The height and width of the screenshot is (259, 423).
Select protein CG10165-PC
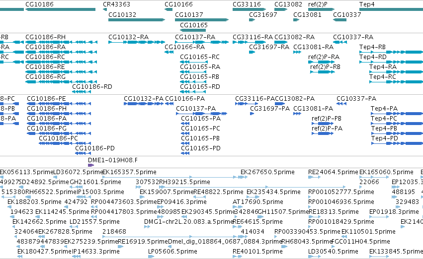(x=185, y=133)
